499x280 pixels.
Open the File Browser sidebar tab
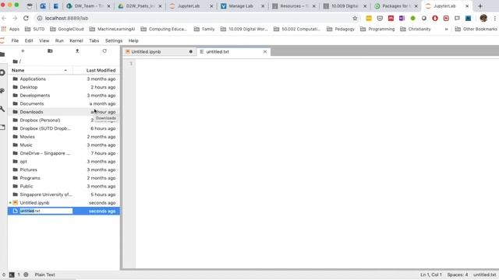pyautogui.click(x=2, y=54)
